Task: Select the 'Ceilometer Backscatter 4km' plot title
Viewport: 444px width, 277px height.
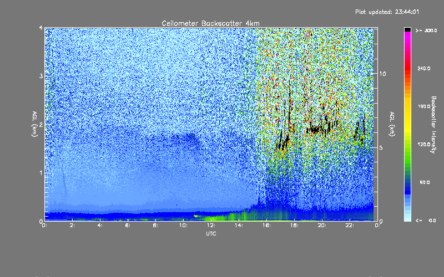Action: tap(210, 23)
